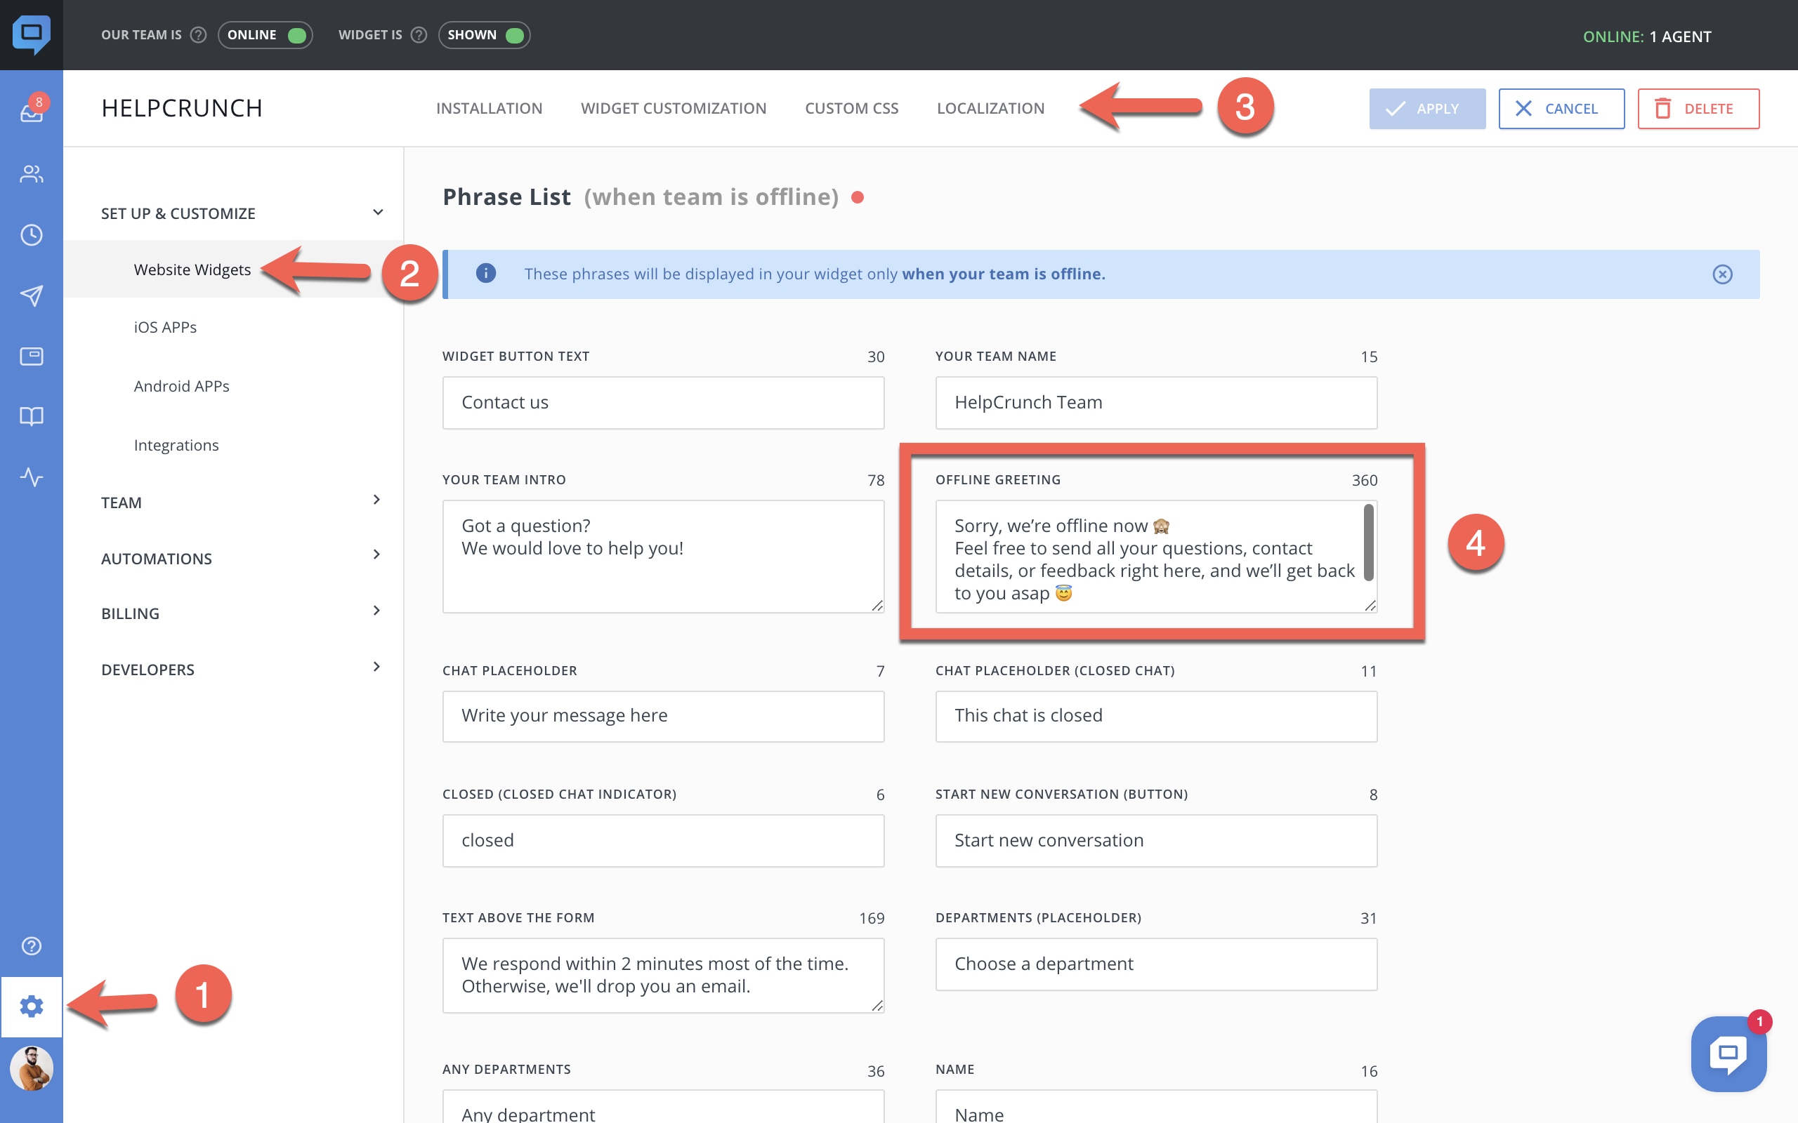Click the help icon next to Our Team Is
Viewport: 1798px width, 1123px height.
point(197,35)
